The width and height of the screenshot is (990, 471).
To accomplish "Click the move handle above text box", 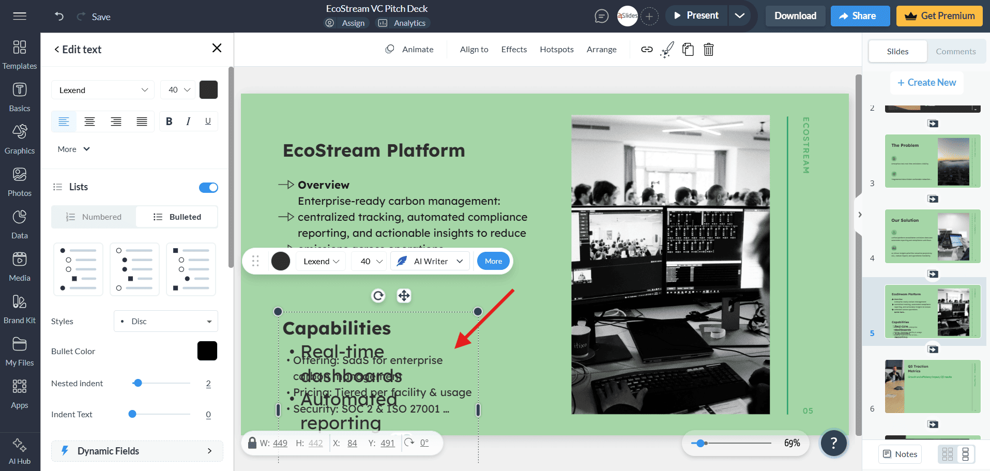I will coord(404,296).
